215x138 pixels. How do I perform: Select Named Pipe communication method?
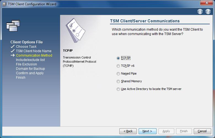pyautogui.click(x=118, y=74)
